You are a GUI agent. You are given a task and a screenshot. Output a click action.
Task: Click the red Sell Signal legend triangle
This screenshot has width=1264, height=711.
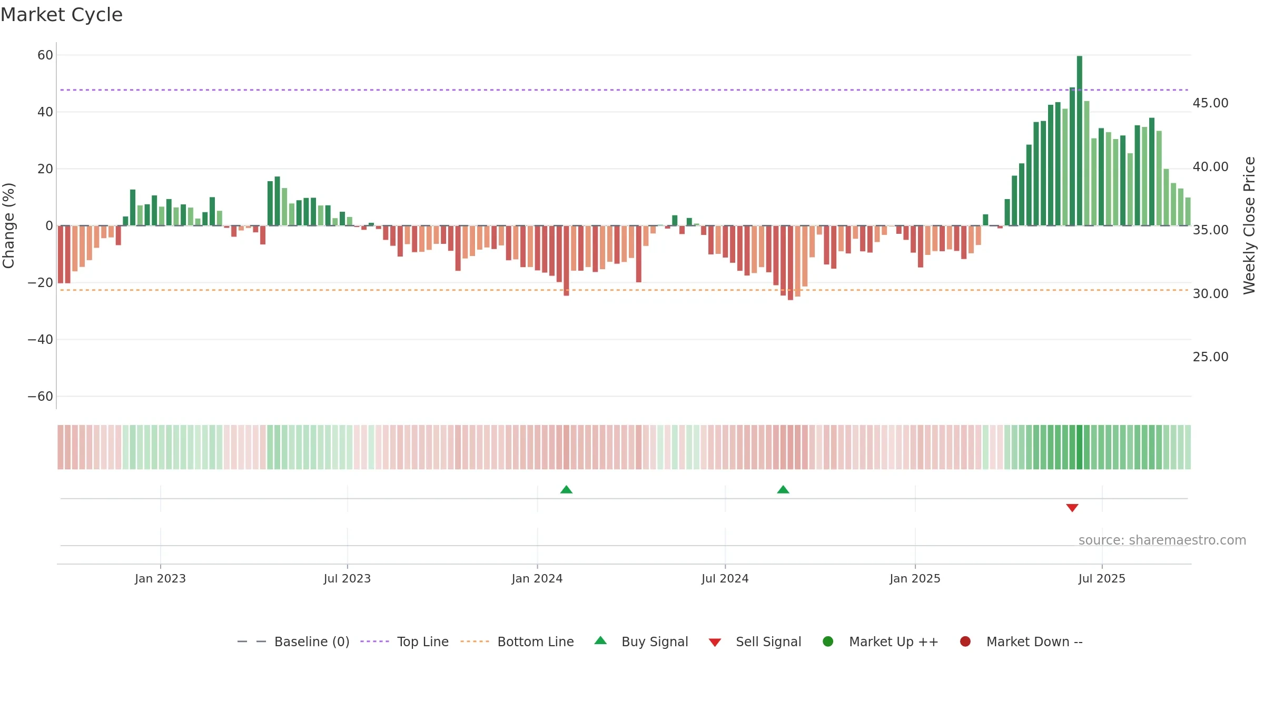[x=715, y=643]
